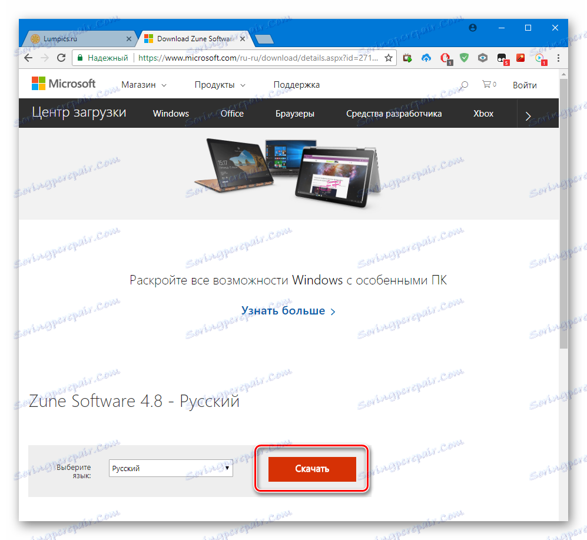
Task: Open the Microsoft site search magnifier
Action: [464, 85]
